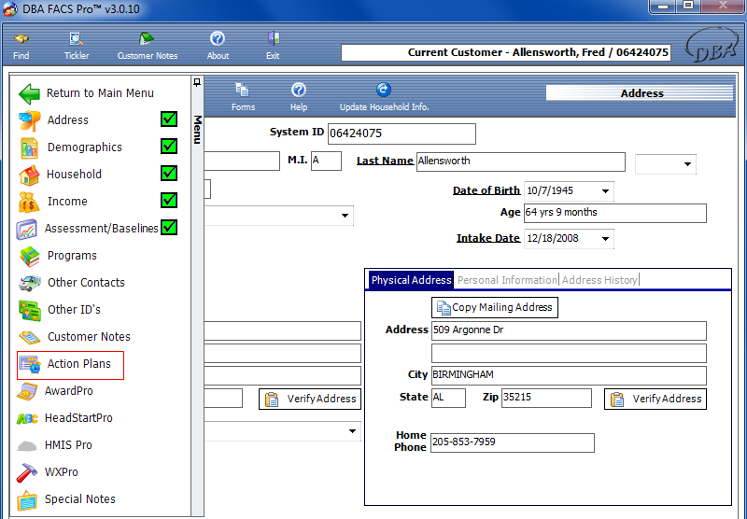Click the Exit toolbar icon
The image size is (747, 519).
[x=273, y=39]
